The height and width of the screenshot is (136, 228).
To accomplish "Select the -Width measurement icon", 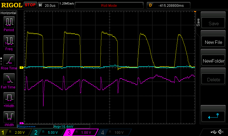I will pos(9,117).
